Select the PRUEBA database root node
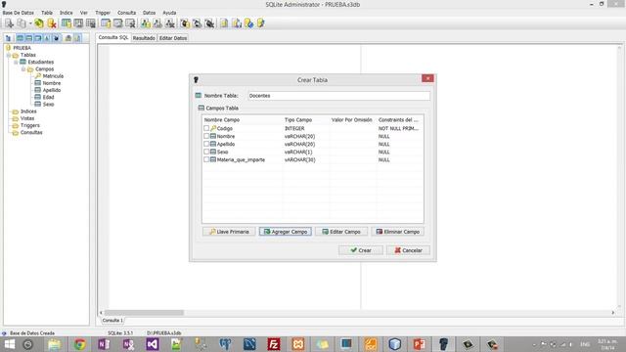626x352 pixels. [22, 48]
